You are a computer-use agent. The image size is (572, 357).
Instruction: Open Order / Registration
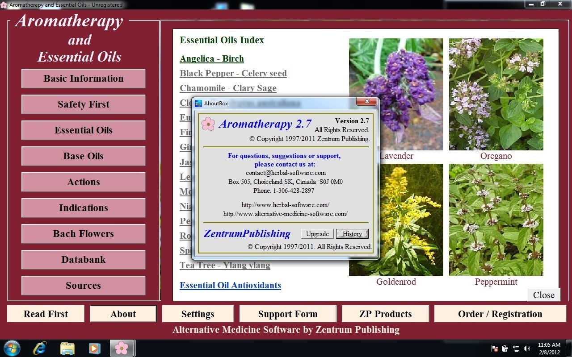[x=500, y=314]
